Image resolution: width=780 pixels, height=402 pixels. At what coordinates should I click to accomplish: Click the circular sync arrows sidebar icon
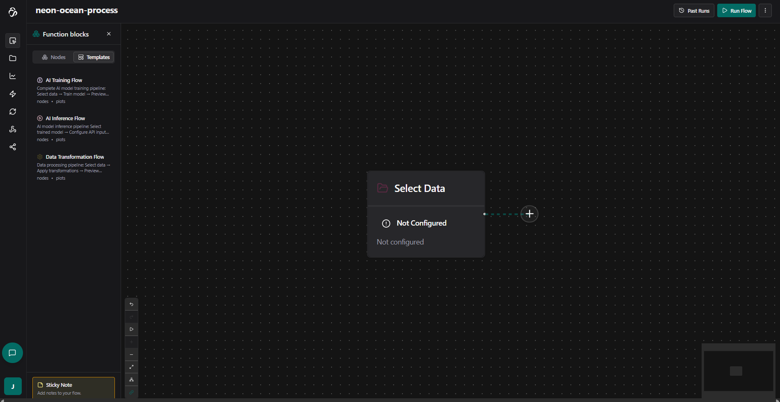click(x=13, y=112)
